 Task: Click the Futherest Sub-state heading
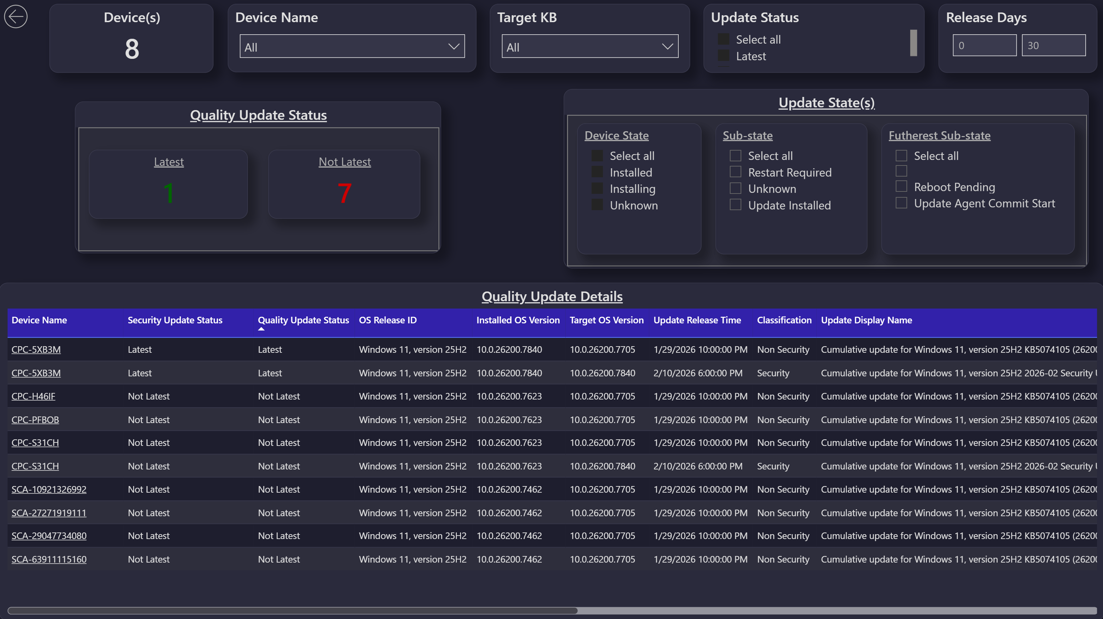pyautogui.click(x=939, y=136)
